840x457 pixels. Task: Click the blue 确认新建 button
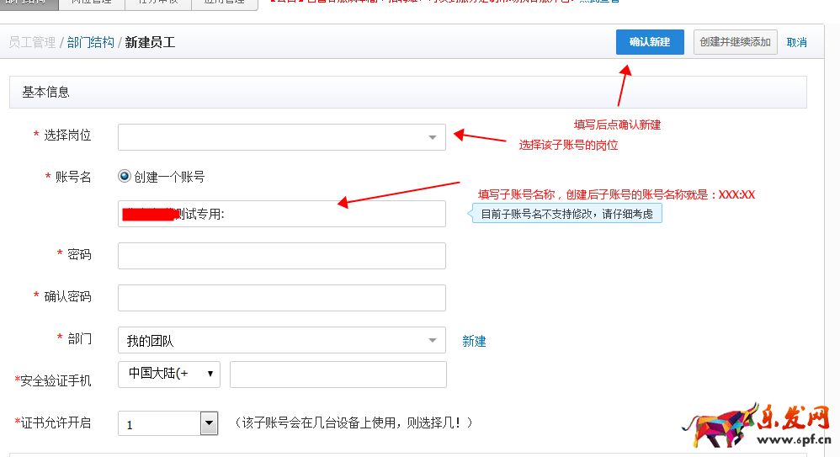(649, 42)
